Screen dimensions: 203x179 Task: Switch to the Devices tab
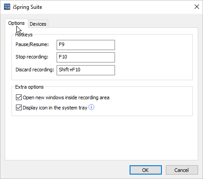(x=38, y=24)
